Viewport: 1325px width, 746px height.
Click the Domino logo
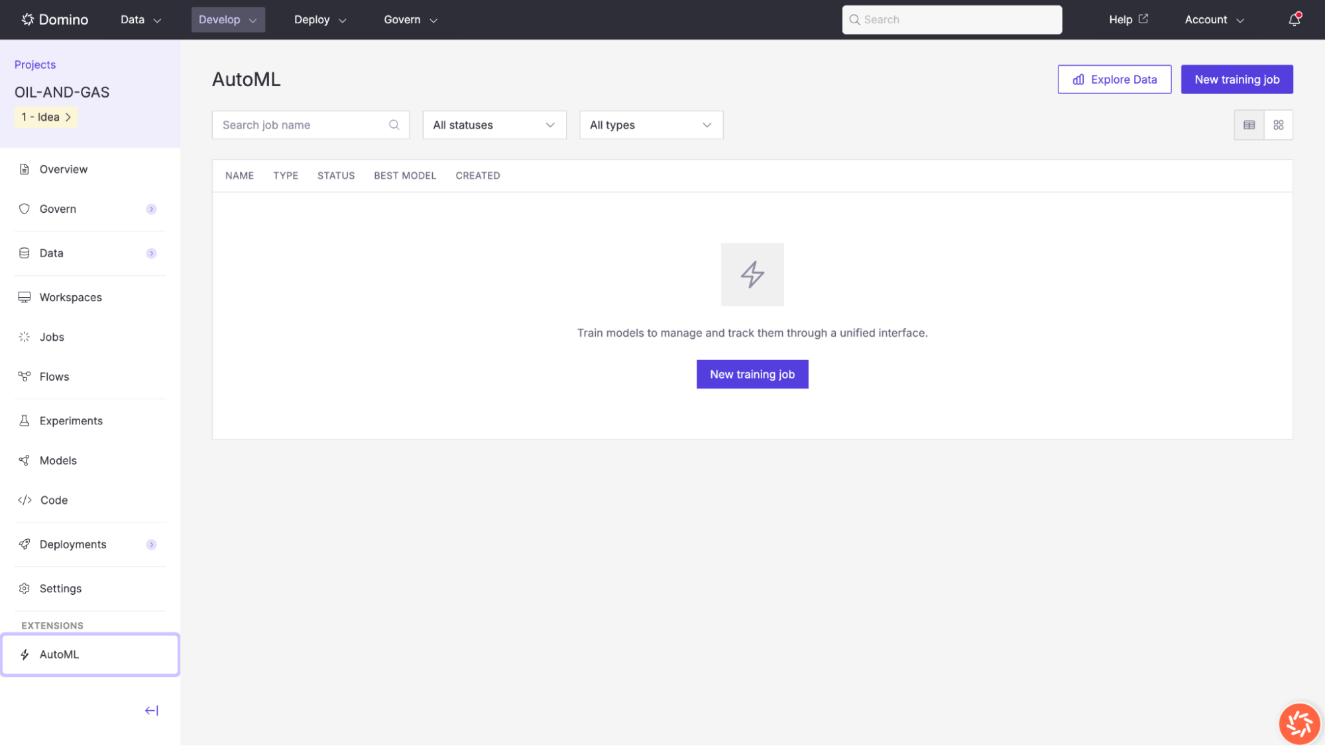(x=54, y=19)
